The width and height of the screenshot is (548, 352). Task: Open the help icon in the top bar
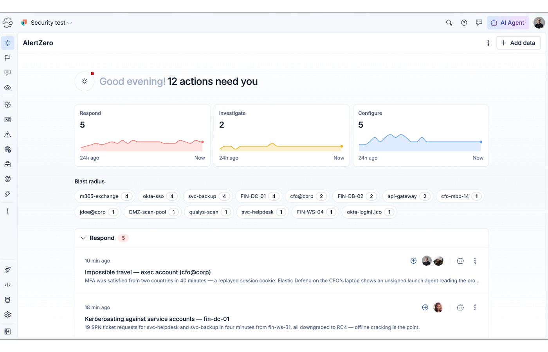464,23
